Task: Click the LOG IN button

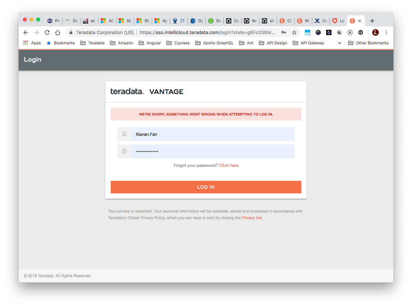Action: [206, 187]
